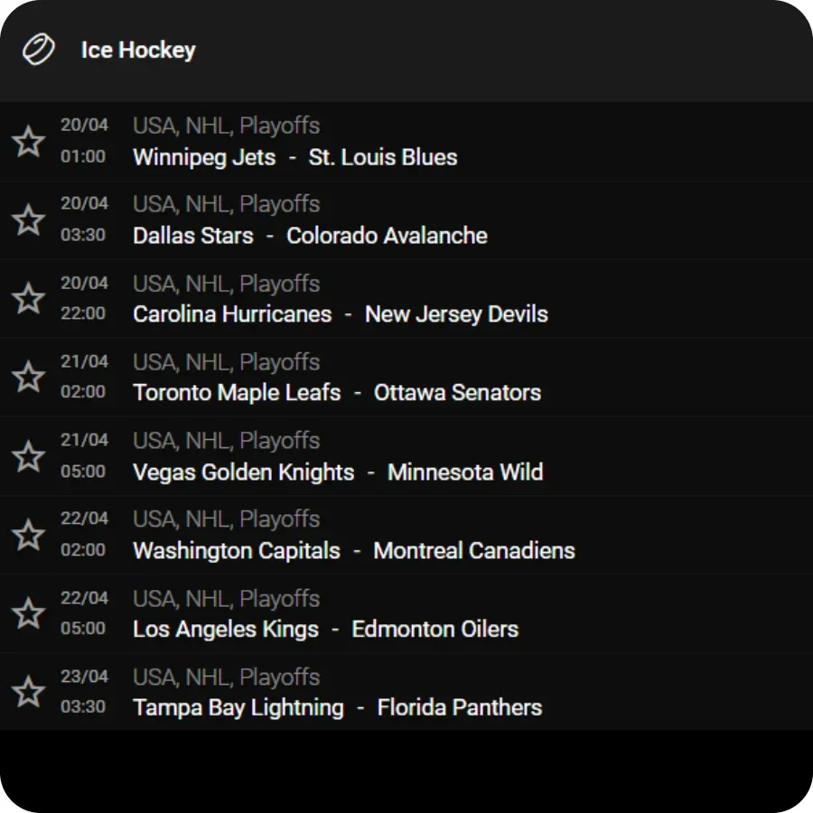This screenshot has width=813, height=813.
Task: Add Washington Capitals match to favorites
Action: (x=29, y=535)
